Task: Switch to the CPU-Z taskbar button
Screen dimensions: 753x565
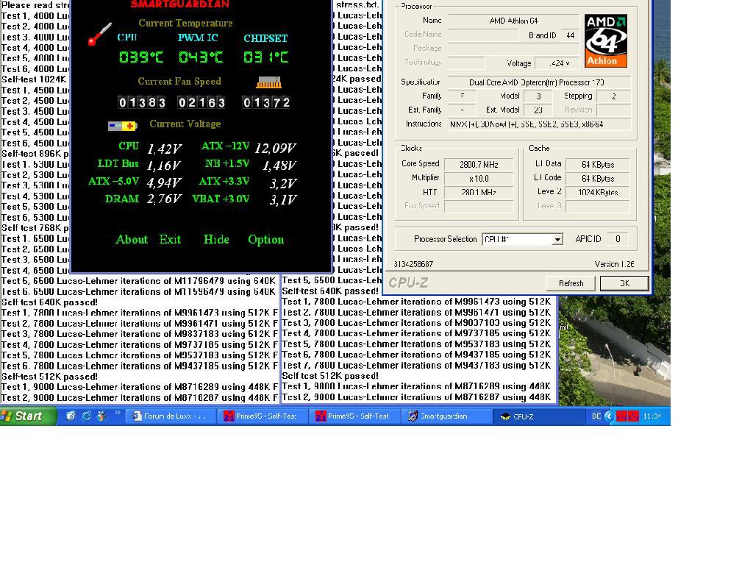Action: 538,416
